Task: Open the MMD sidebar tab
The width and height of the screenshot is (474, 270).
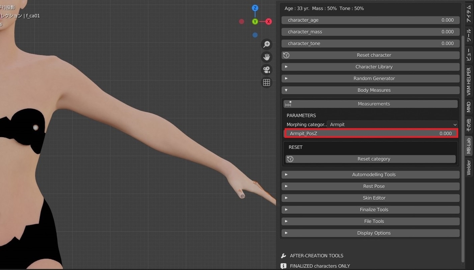Action: pyautogui.click(x=468, y=107)
